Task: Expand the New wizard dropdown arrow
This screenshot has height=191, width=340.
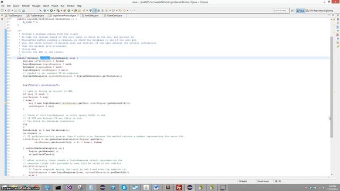Action: [x=5, y=11]
